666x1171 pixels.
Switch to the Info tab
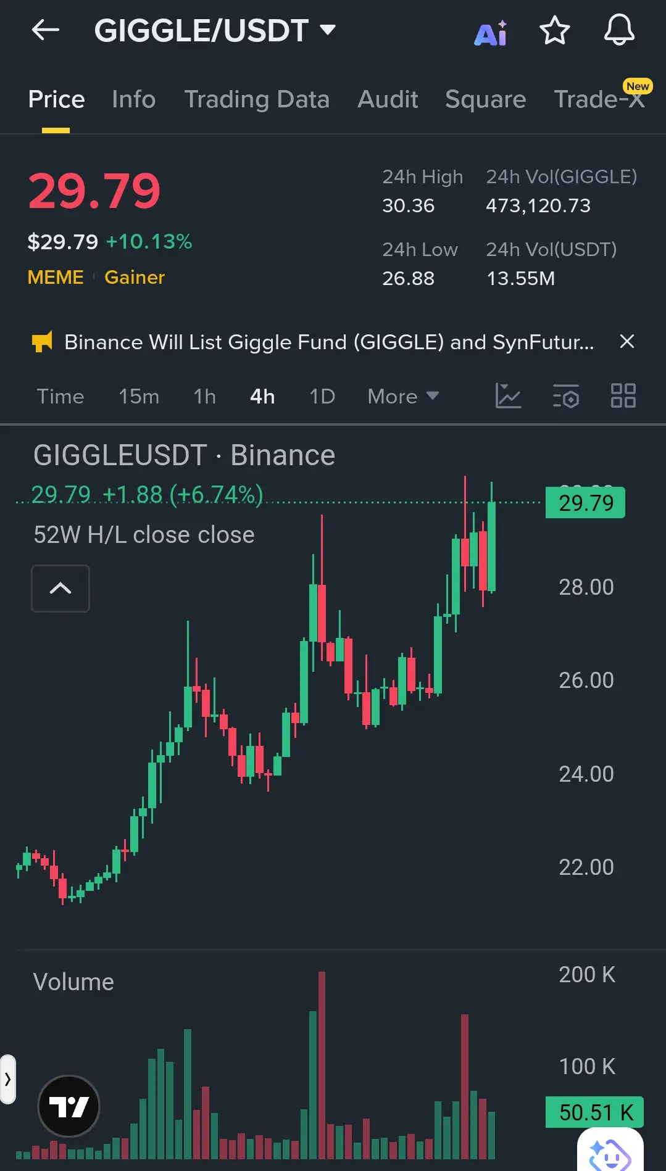pos(134,99)
